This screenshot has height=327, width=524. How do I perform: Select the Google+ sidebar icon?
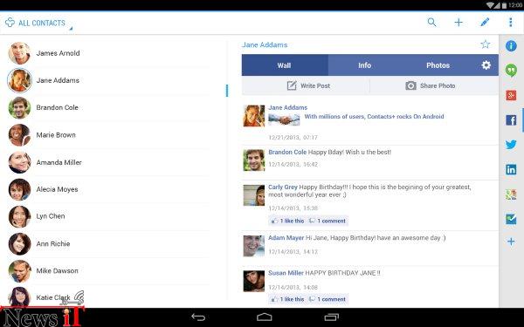511,95
